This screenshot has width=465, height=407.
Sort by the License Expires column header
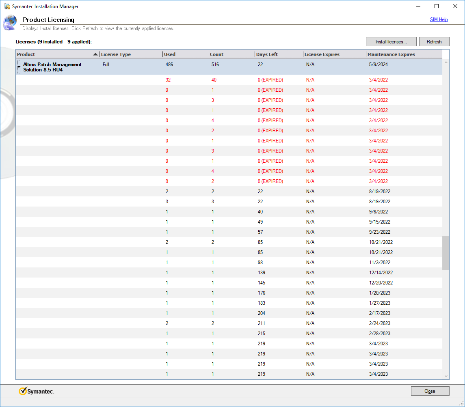(335, 54)
